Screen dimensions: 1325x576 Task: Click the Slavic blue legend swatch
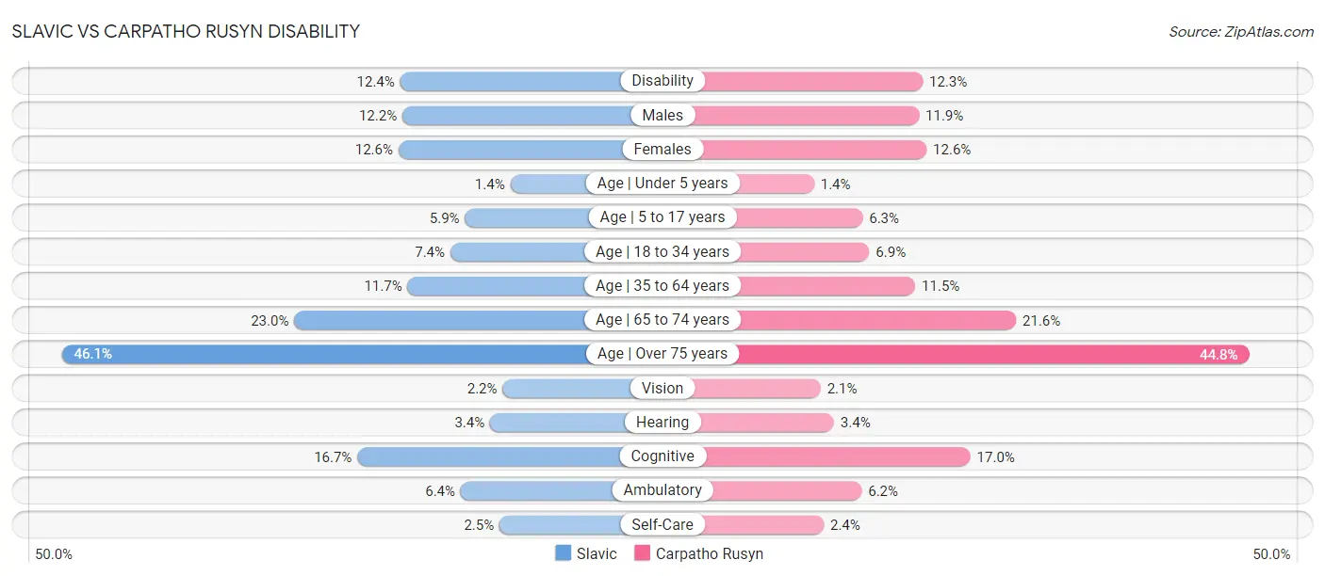click(x=564, y=553)
